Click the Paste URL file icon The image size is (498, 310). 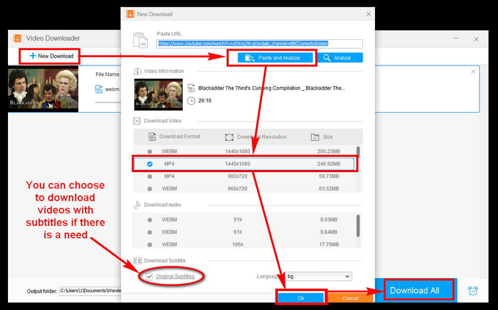point(141,40)
